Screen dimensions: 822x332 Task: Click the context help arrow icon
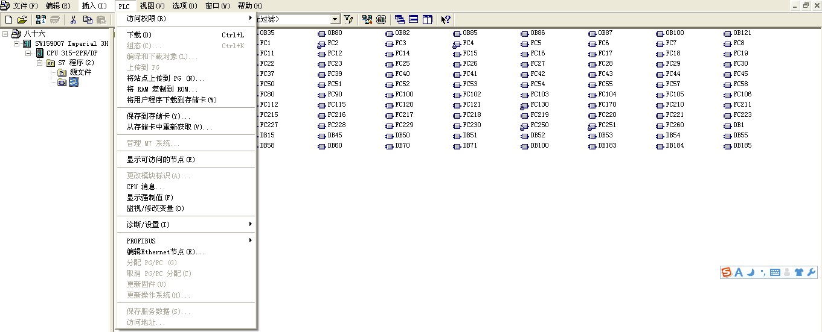coord(446,19)
